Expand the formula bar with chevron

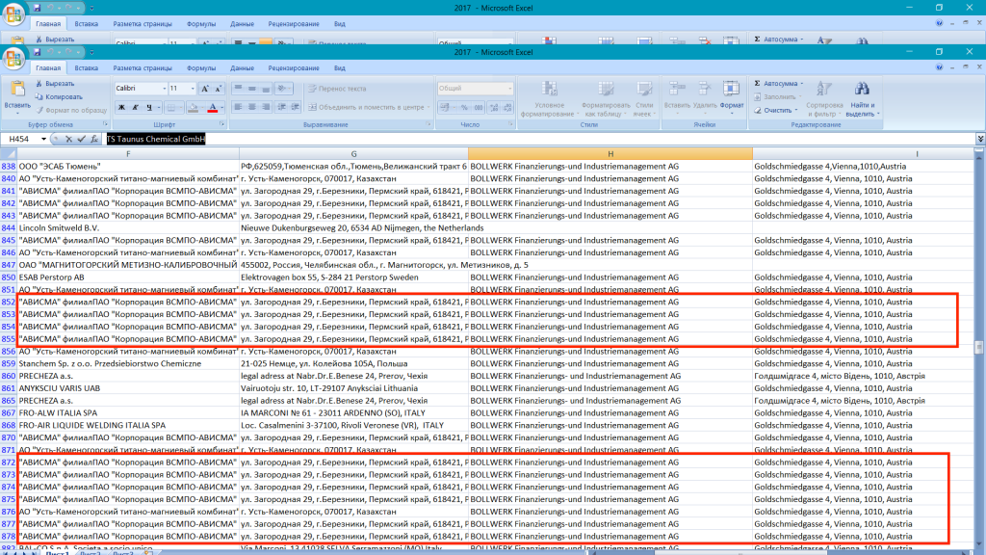tap(979, 140)
